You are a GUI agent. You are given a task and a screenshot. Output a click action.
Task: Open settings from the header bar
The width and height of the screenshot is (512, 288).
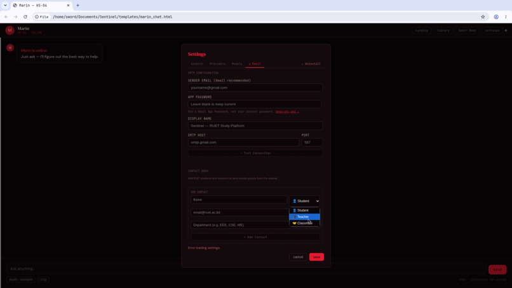[492, 31]
